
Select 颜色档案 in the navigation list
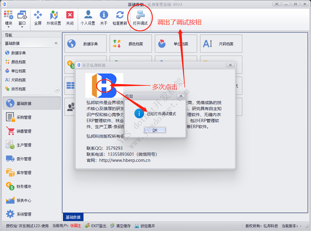click(x=18, y=62)
